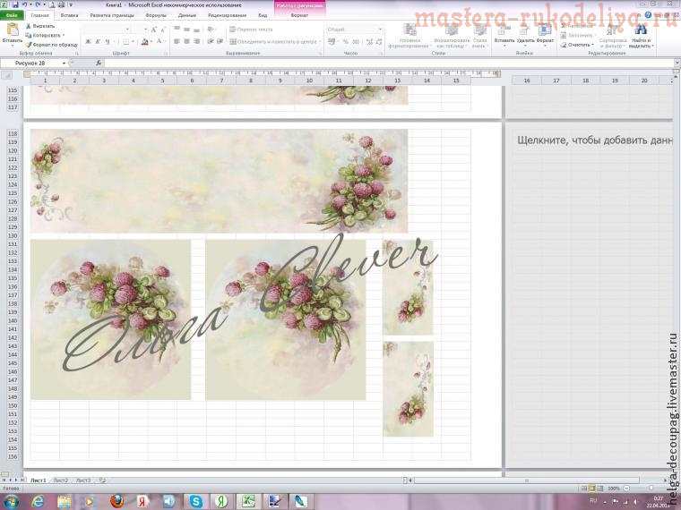Toggle italic (К) formatting
The height and width of the screenshot is (510, 681).
click(98, 42)
